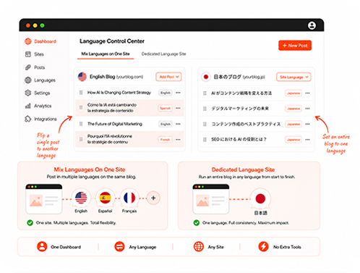Open more options for The Future of Digital Marketing
This screenshot has width=360, height=273.
click(178, 124)
